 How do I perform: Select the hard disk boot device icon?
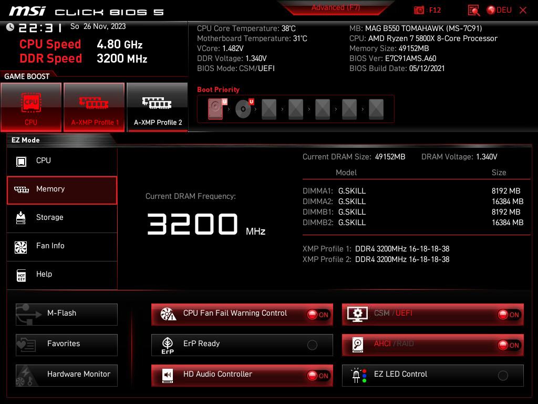click(x=216, y=109)
